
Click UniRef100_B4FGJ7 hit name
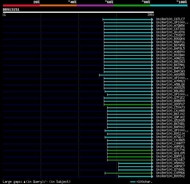click(170, 68)
